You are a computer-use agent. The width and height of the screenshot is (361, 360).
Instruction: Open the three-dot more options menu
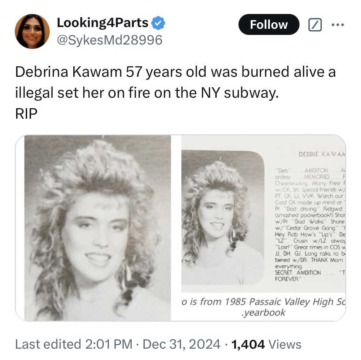(338, 25)
